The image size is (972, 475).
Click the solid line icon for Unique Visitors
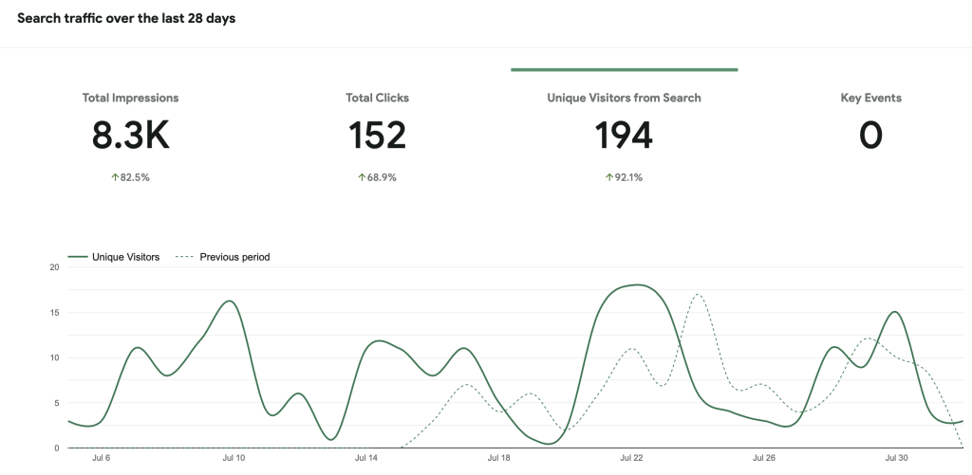point(78,257)
